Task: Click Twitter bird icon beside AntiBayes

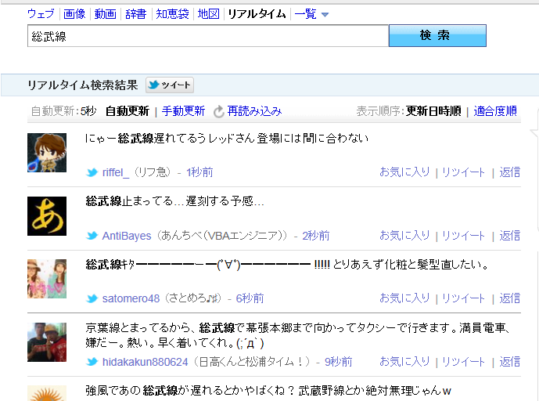Action: 92,236
